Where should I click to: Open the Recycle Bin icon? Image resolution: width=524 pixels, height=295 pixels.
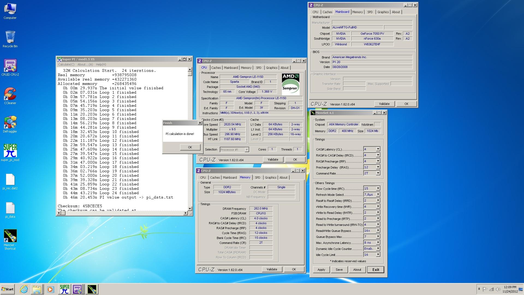tap(10, 40)
